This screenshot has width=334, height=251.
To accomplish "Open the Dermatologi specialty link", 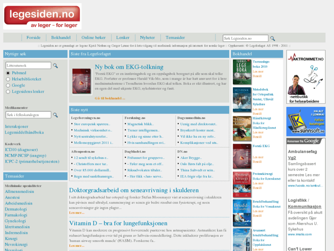I will pos(16,210).
